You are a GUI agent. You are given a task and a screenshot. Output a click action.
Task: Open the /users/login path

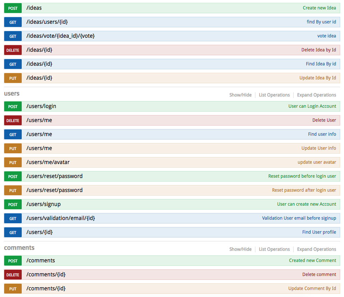point(41,106)
